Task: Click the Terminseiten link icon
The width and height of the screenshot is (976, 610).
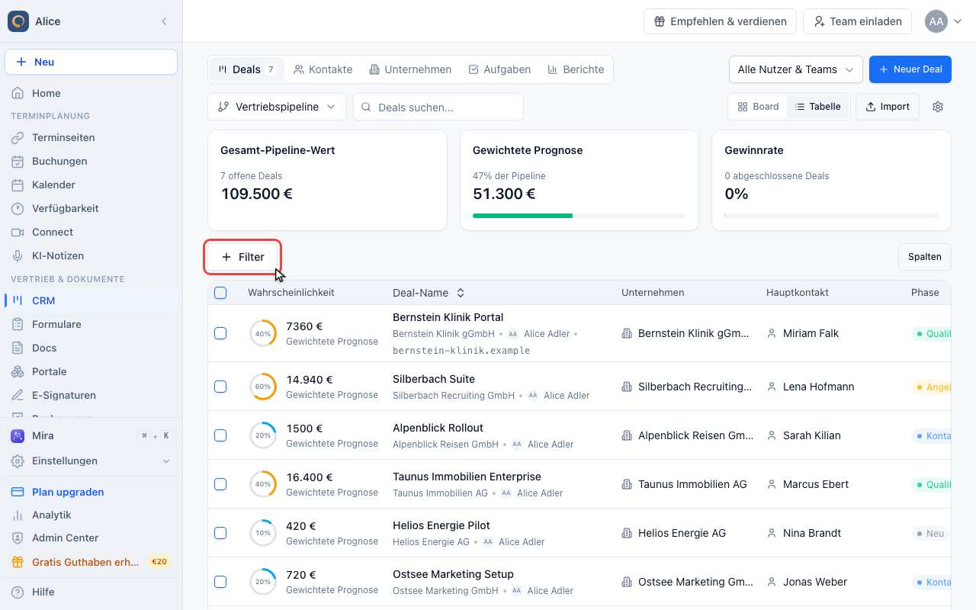Action: [x=18, y=138]
